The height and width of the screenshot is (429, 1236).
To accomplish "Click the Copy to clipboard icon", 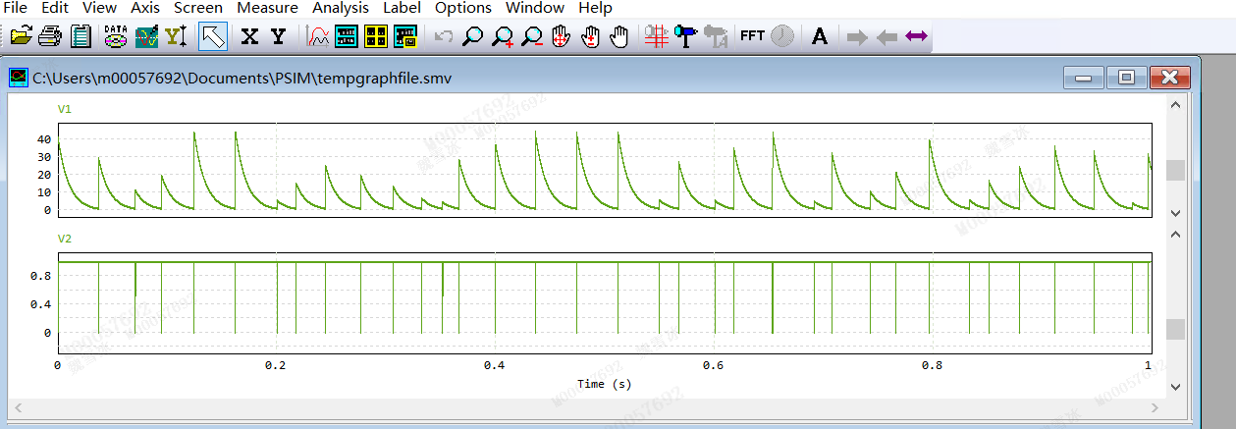I will 81,37.
